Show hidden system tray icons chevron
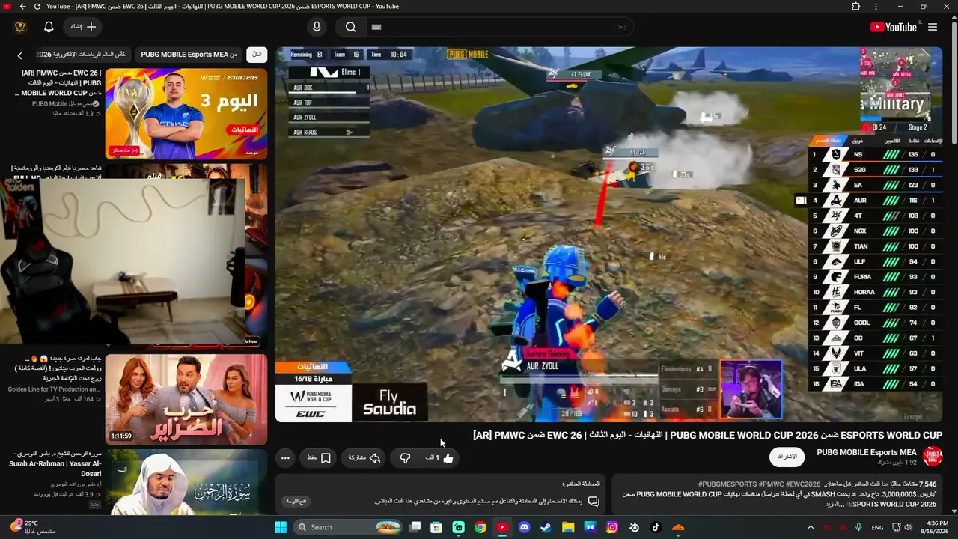The image size is (958, 539). click(811, 527)
